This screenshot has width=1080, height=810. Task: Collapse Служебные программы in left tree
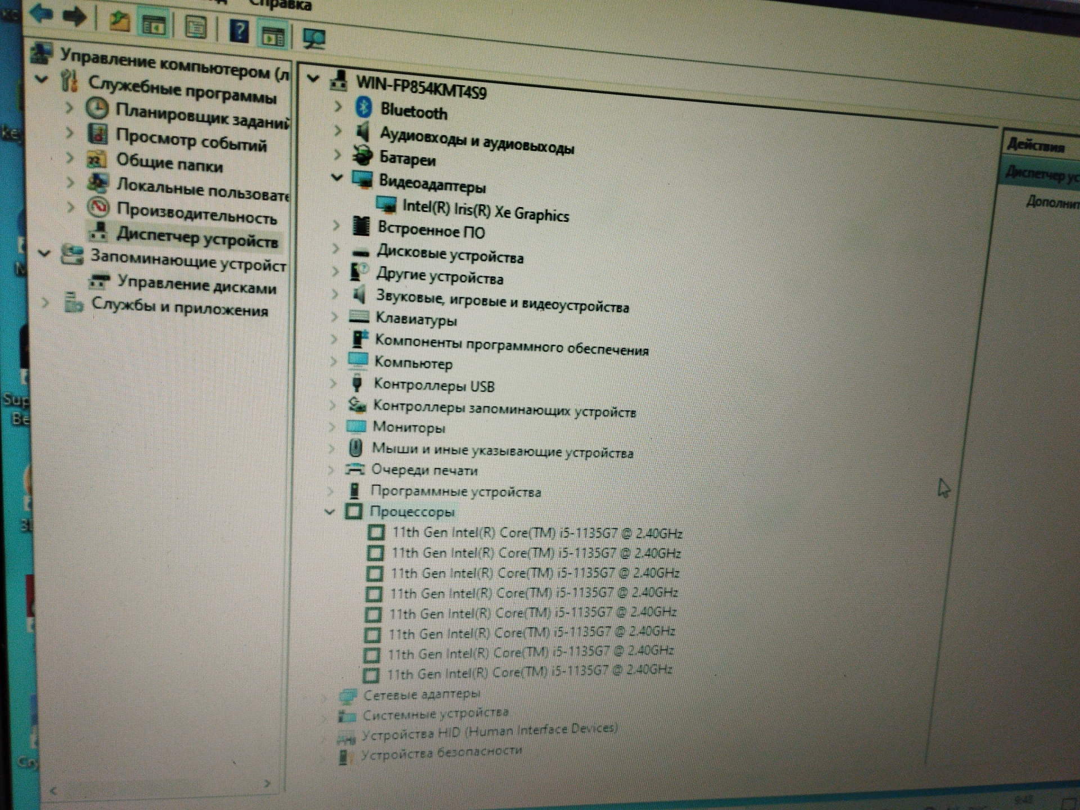pos(40,79)
